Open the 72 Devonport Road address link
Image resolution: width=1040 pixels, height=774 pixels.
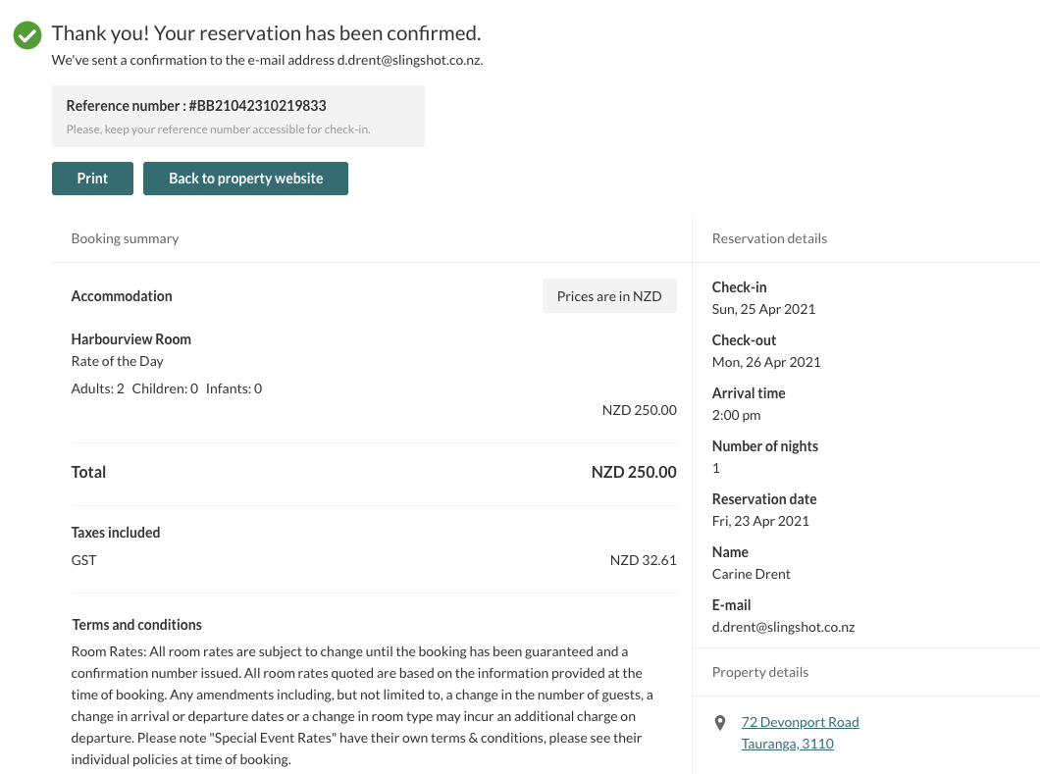pos(800,722)
